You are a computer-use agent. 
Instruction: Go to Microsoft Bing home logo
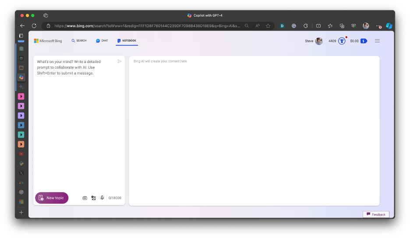click(x=48, y=41)
